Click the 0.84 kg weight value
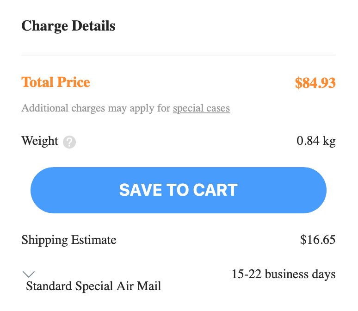358x311 pixels. click(316, 141)
